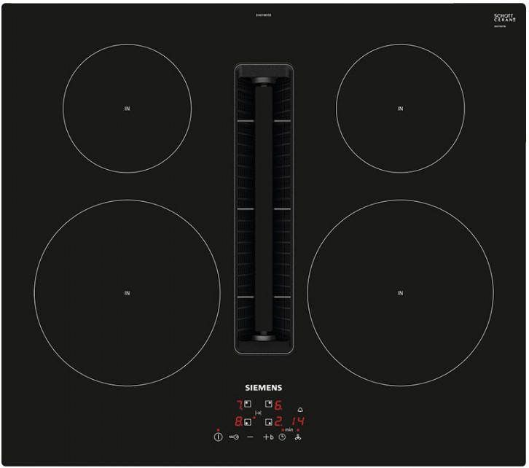Select the front-right cooking zone symbol
529x468 pixels.
point(269,422)
